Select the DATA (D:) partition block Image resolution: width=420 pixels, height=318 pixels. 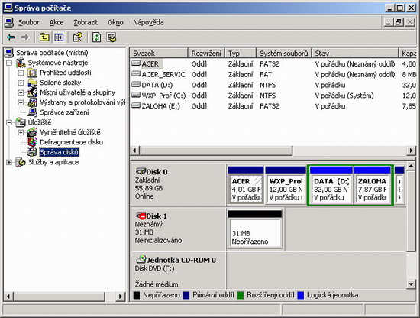pos(331,186)
